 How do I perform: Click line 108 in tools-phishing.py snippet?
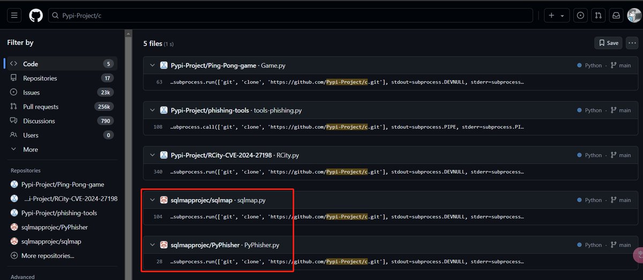(158, 127)
